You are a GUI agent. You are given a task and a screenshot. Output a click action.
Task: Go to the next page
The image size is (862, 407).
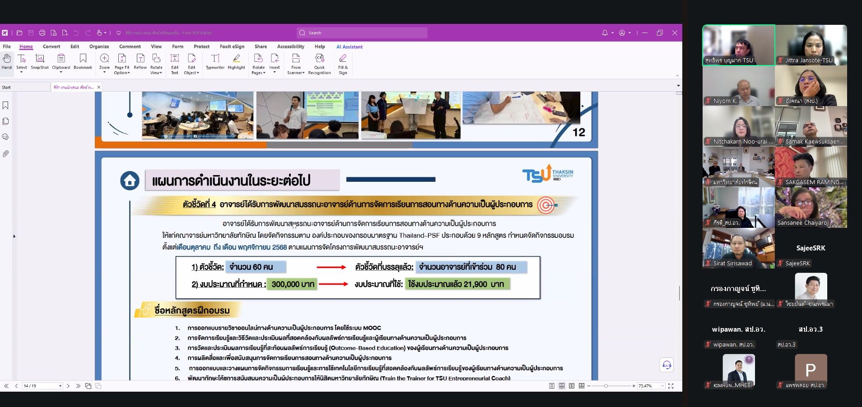pos(68,386)
